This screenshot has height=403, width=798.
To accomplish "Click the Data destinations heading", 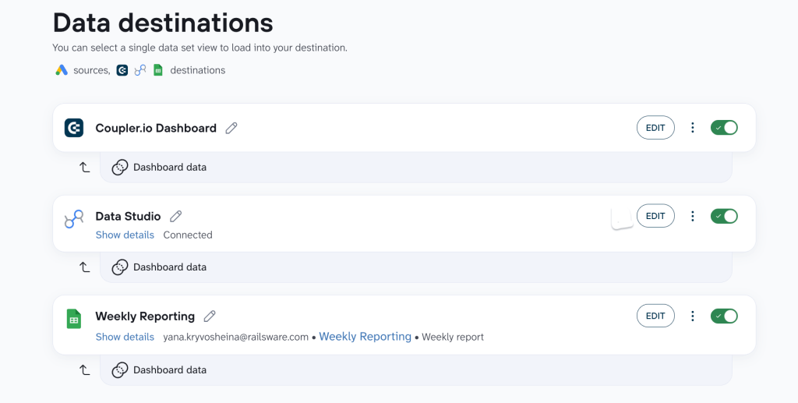I will [163, 23].
